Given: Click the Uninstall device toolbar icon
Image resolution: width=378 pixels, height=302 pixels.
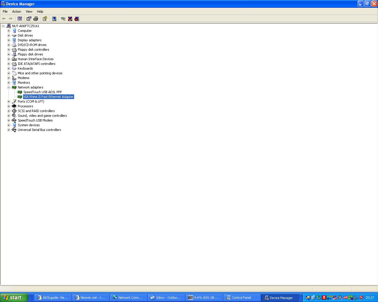Looking at the screenshot, I should [x=70, y=19].
